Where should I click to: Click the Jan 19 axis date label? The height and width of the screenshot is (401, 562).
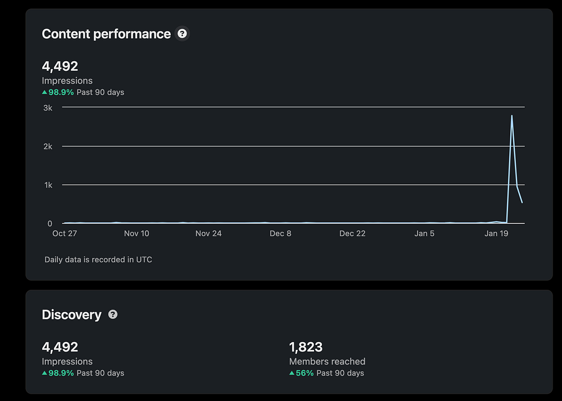coord(496,234)
